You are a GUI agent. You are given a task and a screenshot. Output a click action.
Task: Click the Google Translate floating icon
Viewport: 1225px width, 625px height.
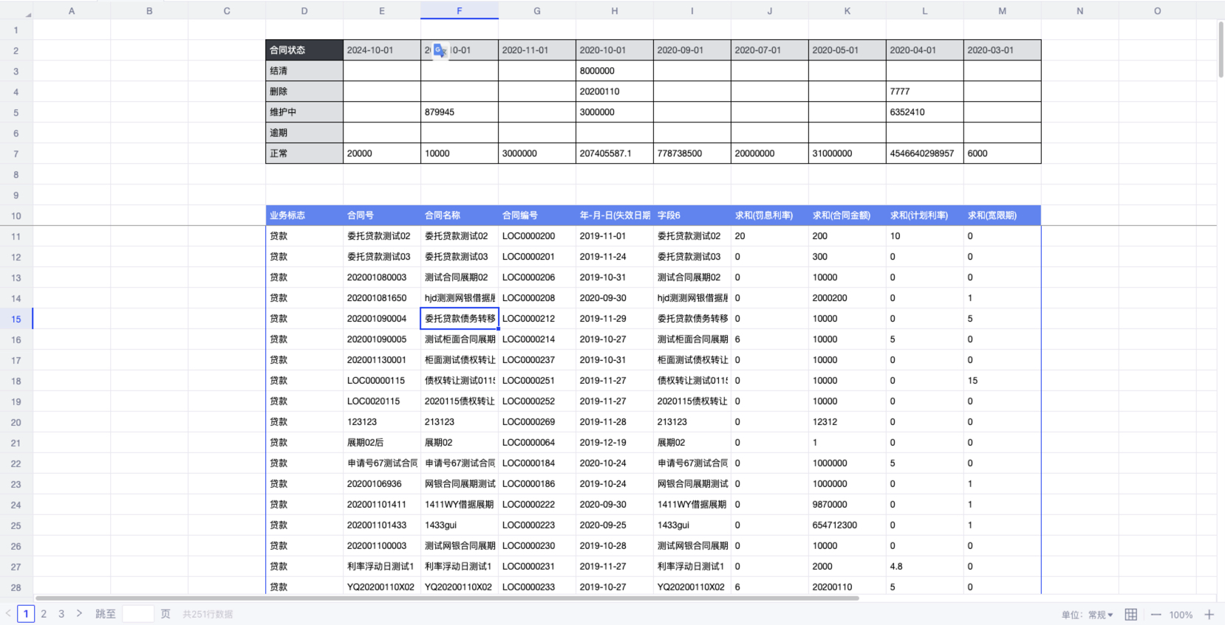[440, 50]
